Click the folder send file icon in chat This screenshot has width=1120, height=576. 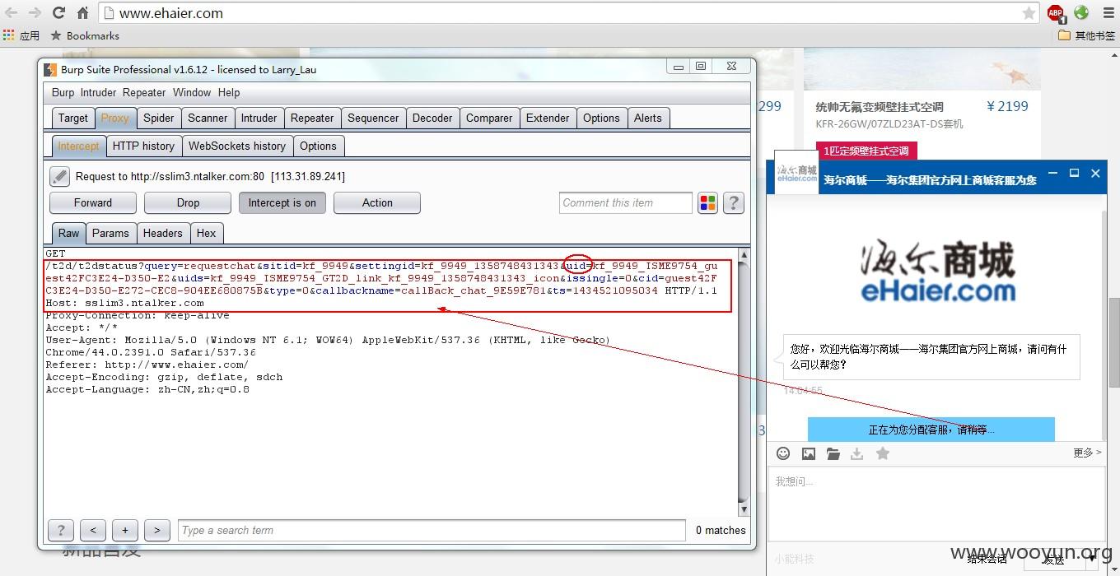pos(833,453)
